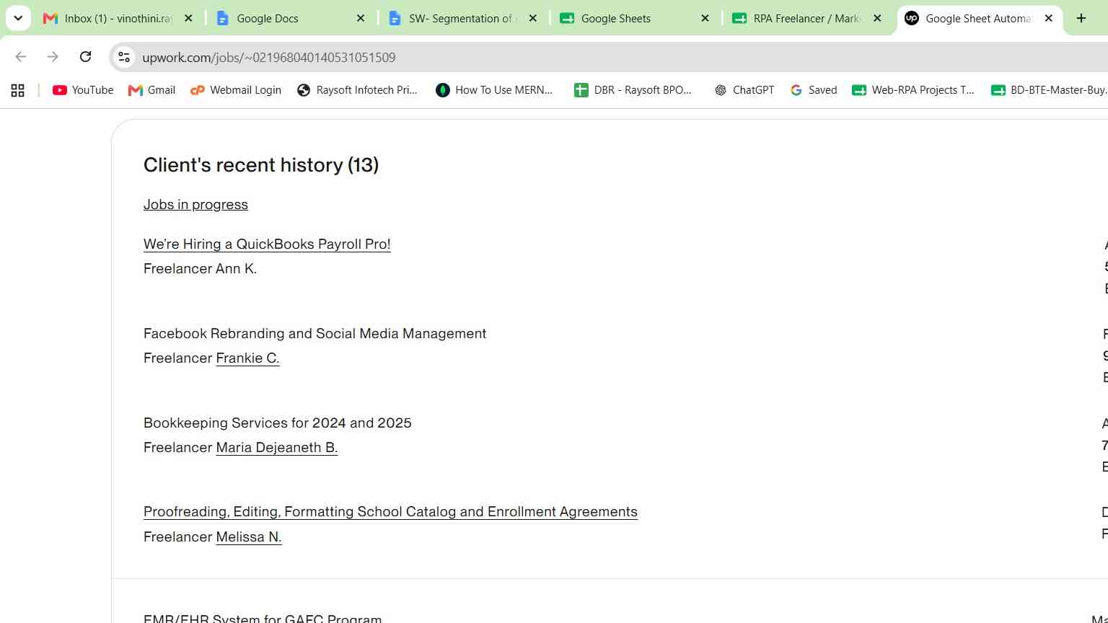Open Maria Dejeaneth B. profile link
This screenshot has height=623, width=1108.
tap(277, 448)
